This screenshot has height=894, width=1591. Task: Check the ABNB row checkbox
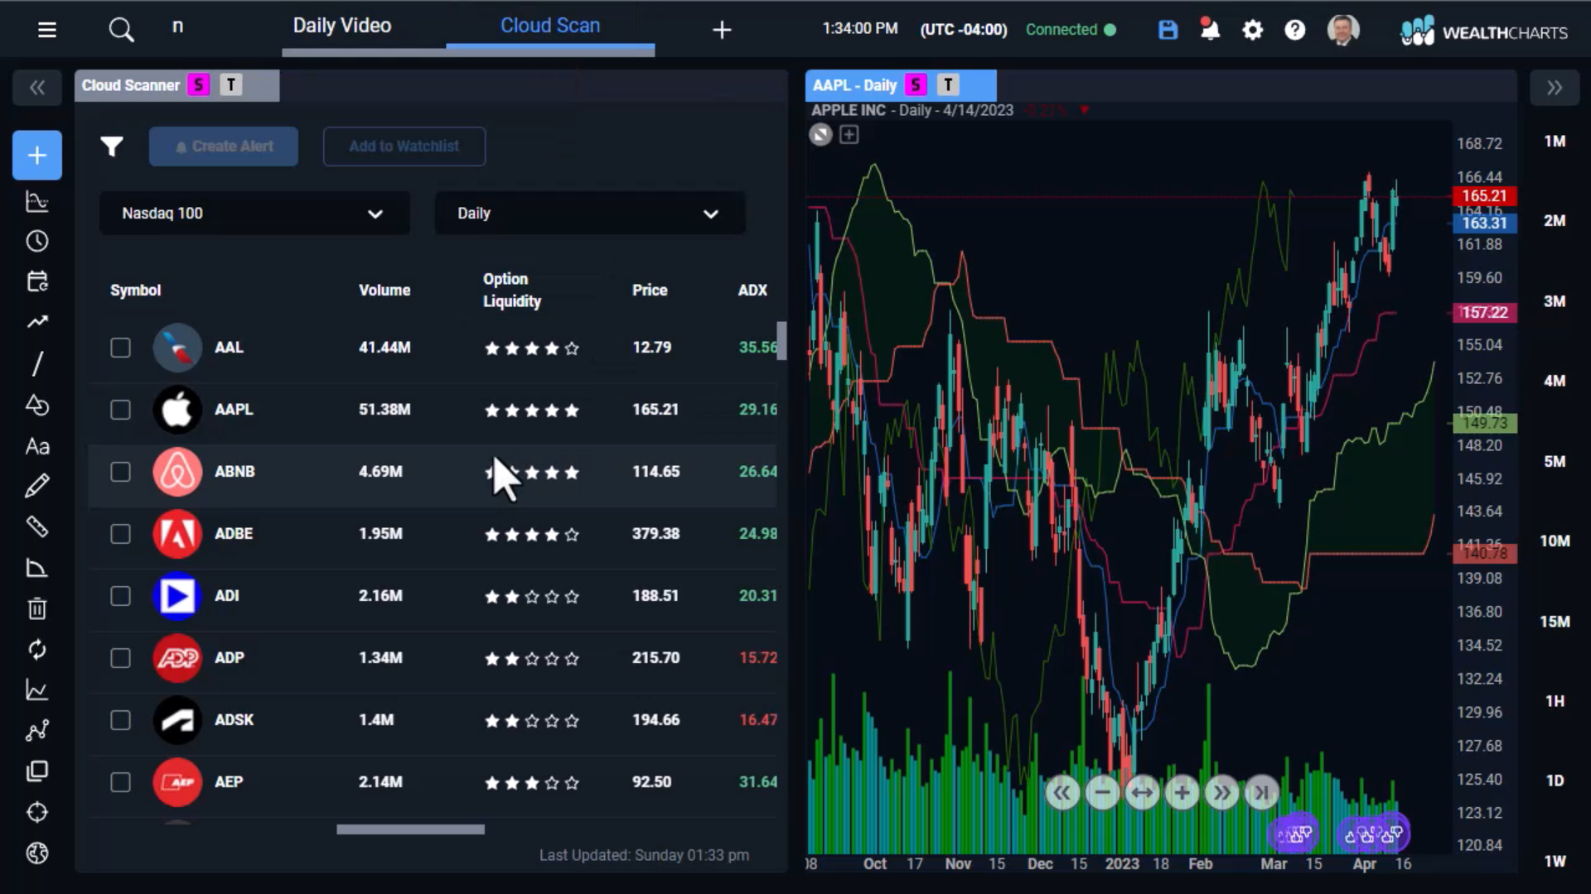pos(121,472)
